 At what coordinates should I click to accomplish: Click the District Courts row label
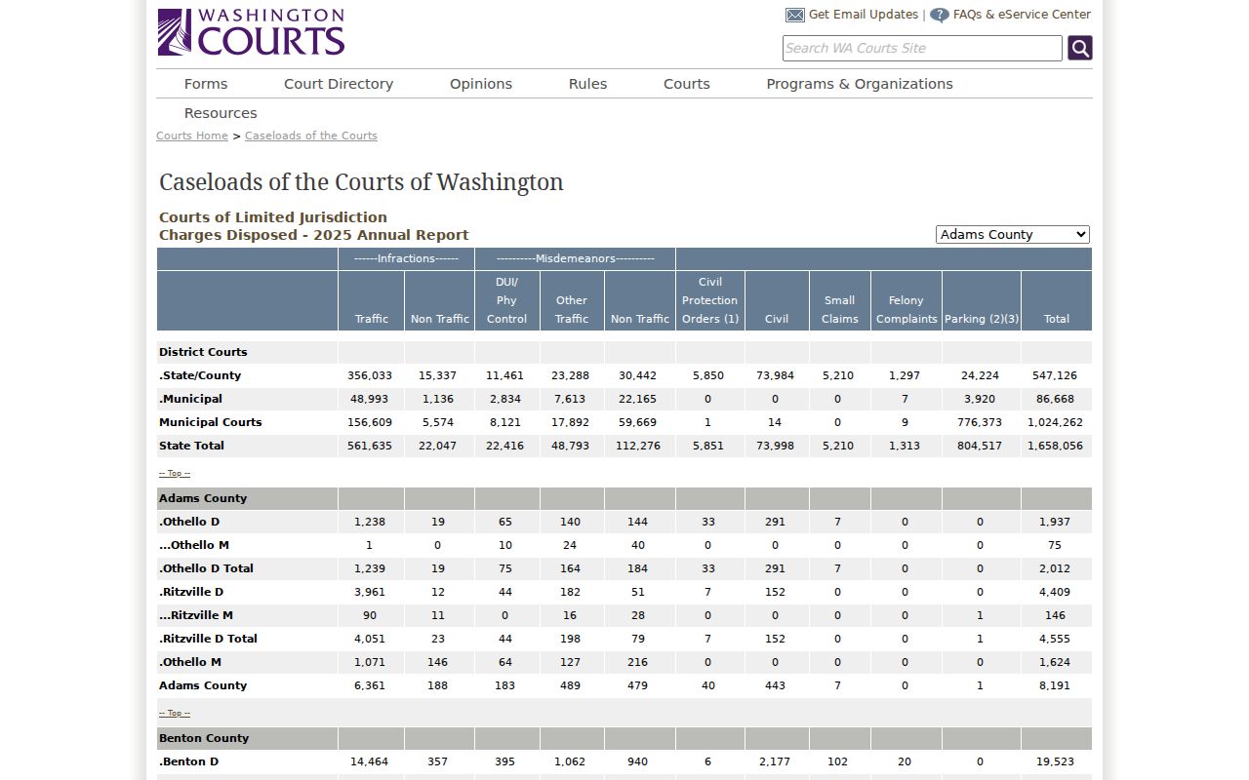click(x=203, y=352)
